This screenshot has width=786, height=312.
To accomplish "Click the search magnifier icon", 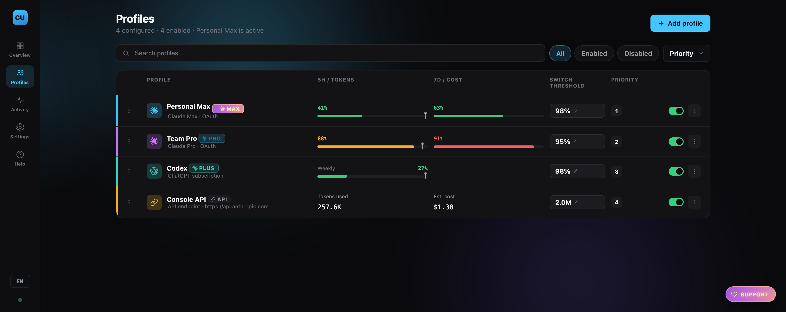I will 126,53.
